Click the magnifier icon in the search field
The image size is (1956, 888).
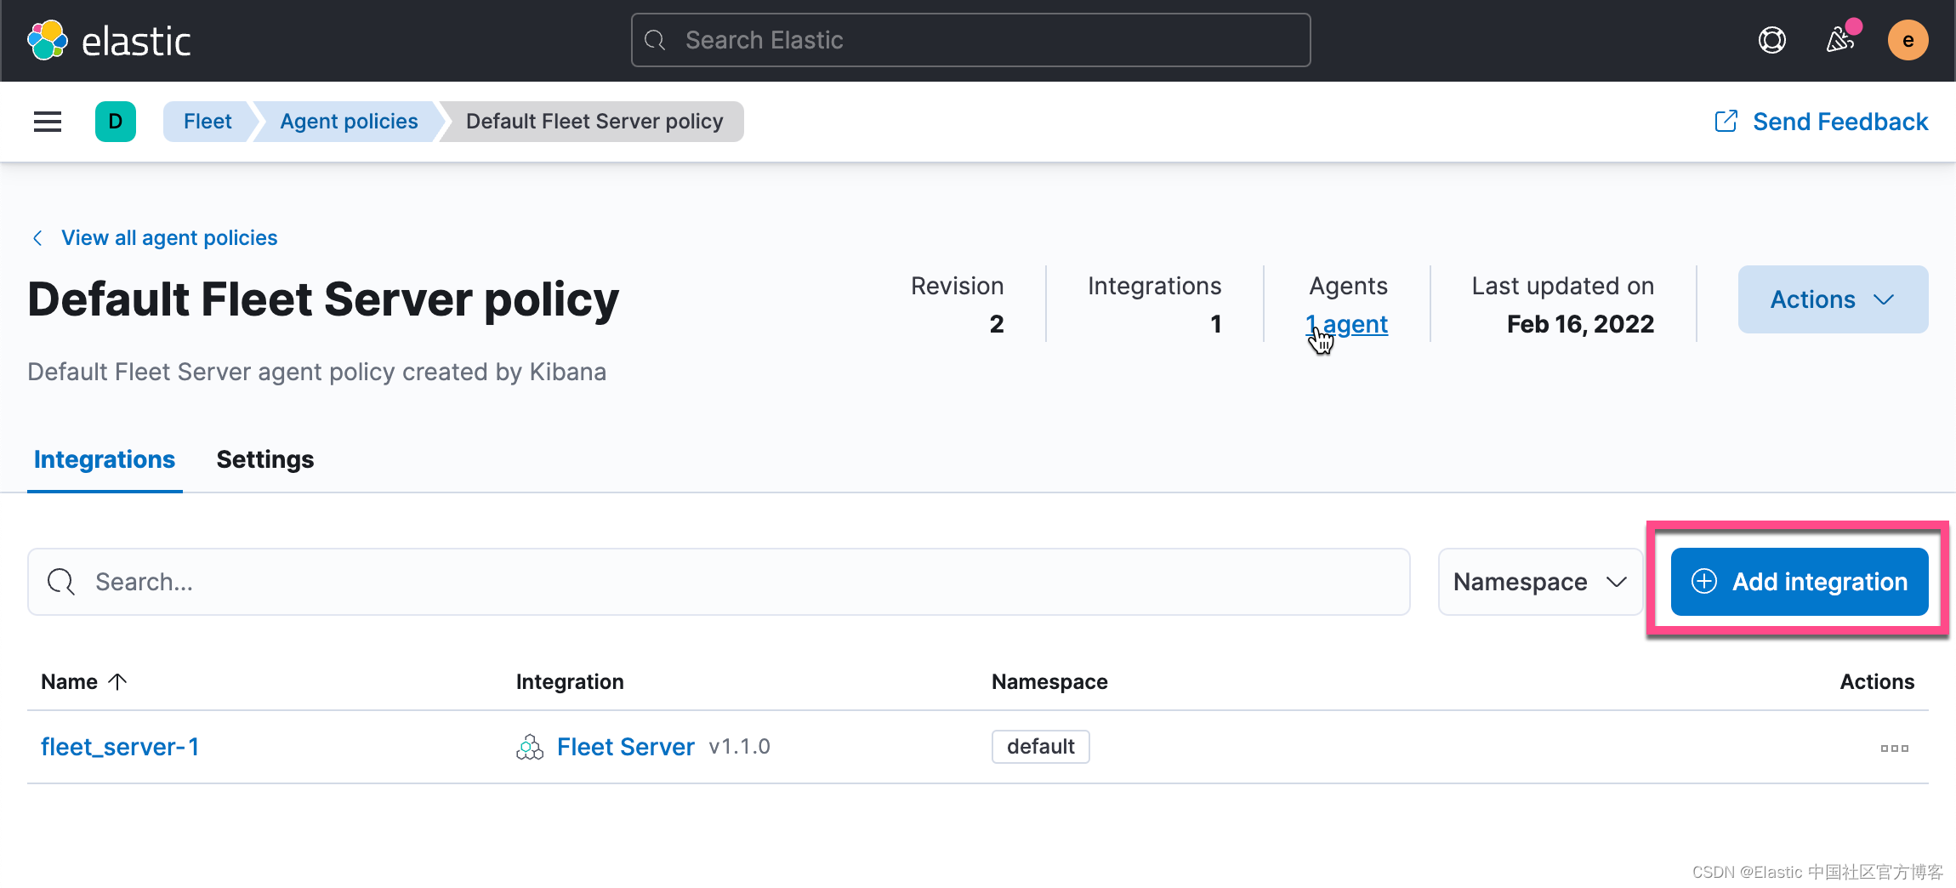(x=60, y=582)
